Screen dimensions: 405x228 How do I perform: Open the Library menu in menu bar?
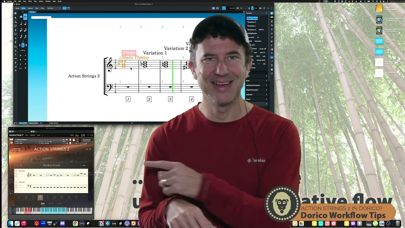click(41, 1)
